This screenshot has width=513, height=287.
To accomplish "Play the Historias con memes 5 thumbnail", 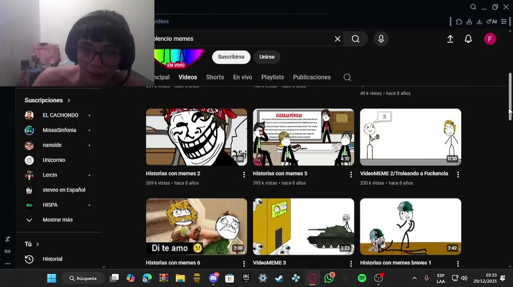I will point(304,137).
